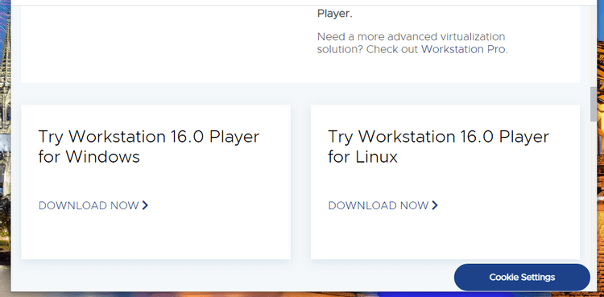Click the chevron beside Linux DOWNLOAD NOW
The image size is (604, 297).
coord(435,205)
